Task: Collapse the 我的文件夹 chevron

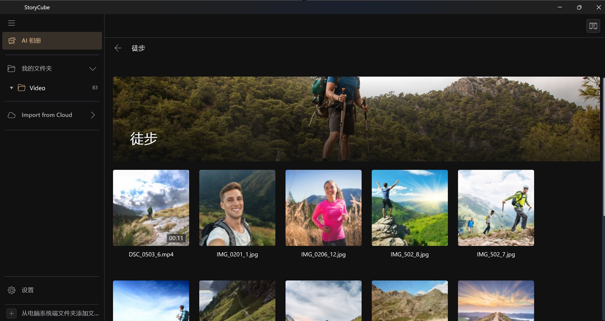Action: [x=93, y=69]
